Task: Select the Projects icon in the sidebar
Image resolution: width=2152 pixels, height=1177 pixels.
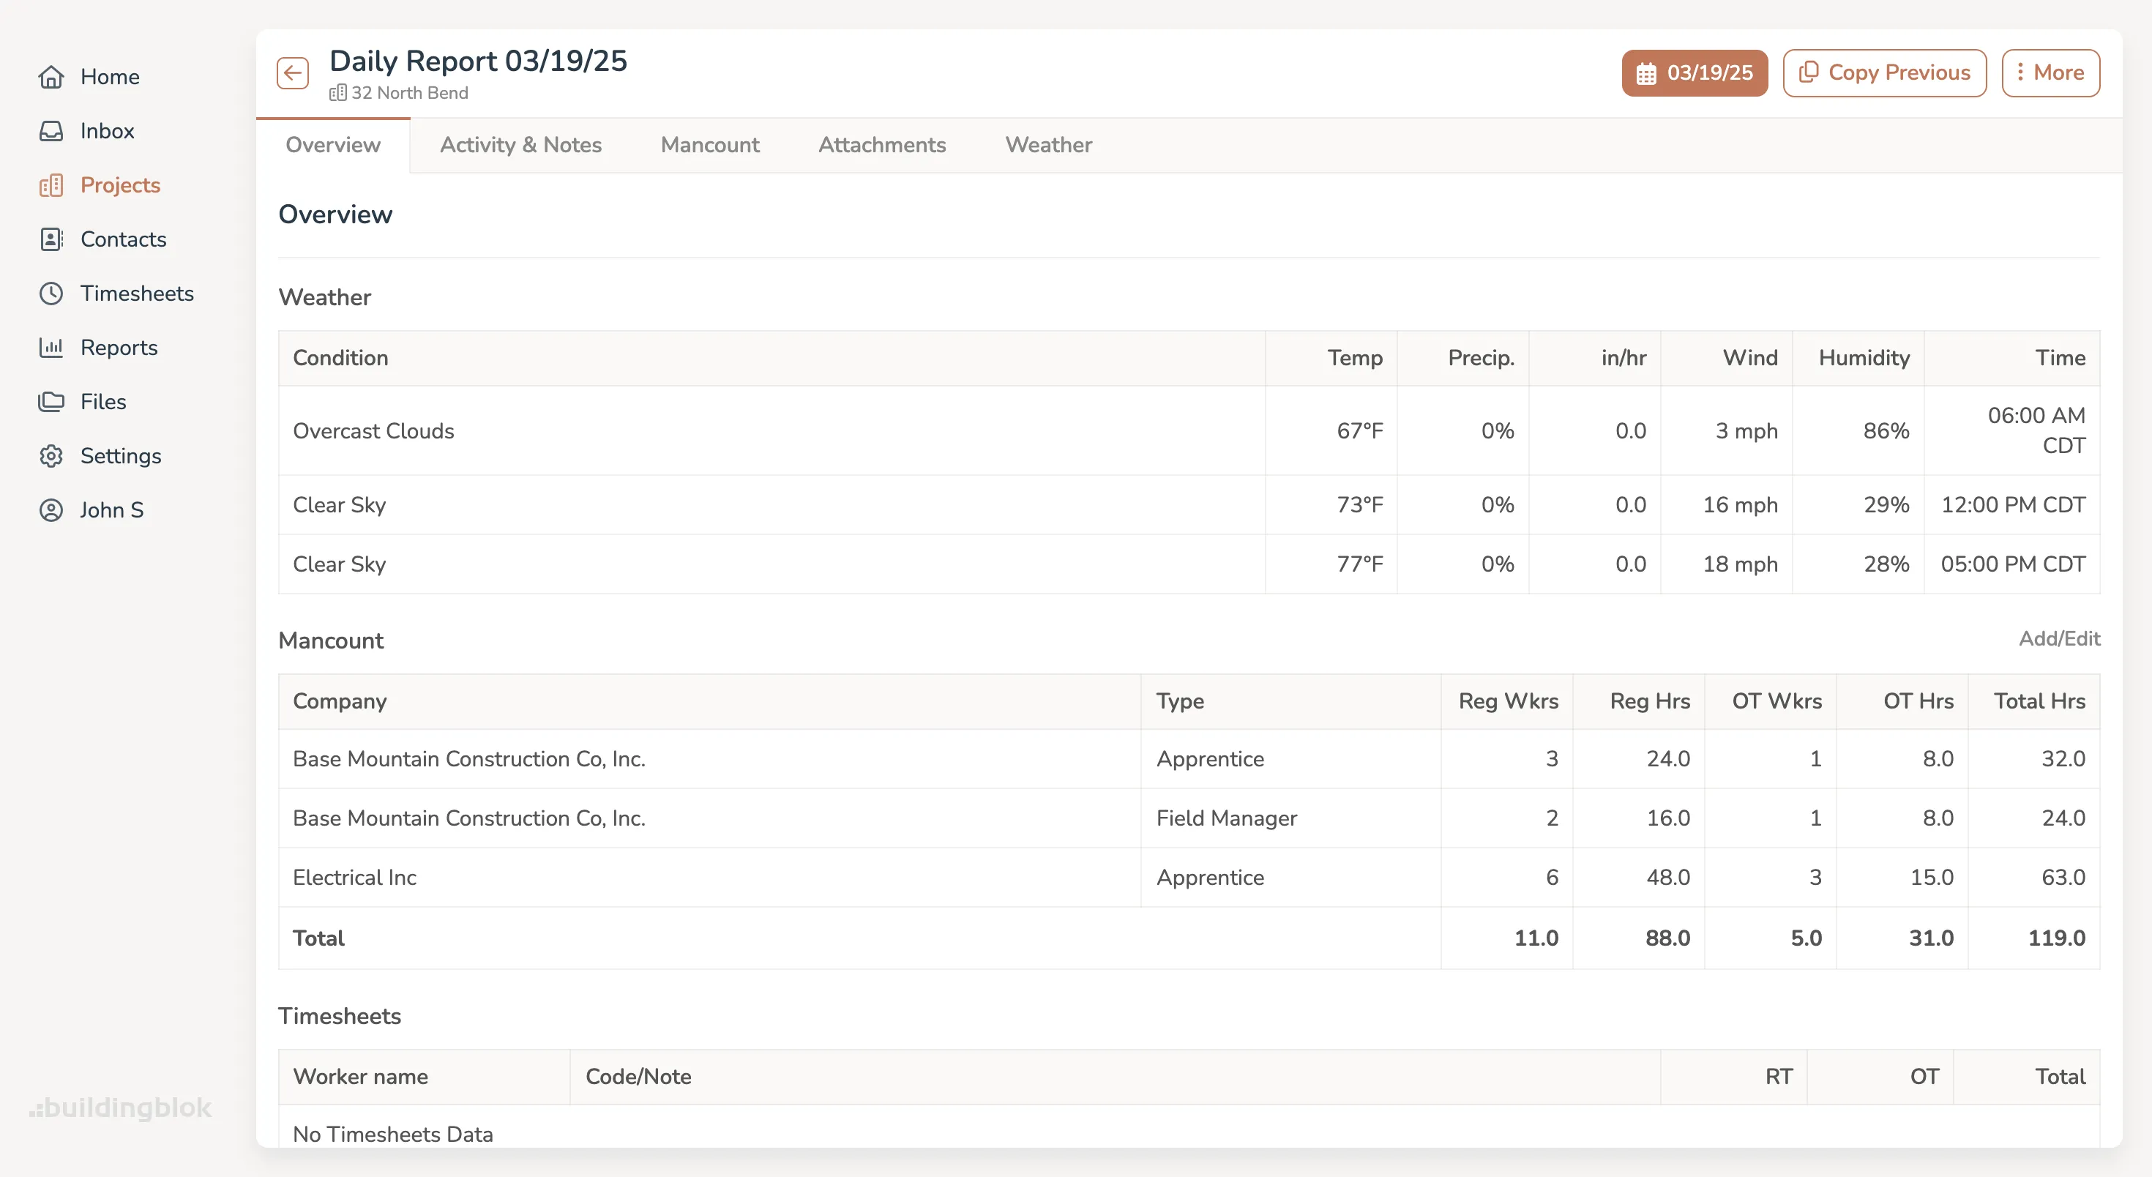Action: click(51, 184)
